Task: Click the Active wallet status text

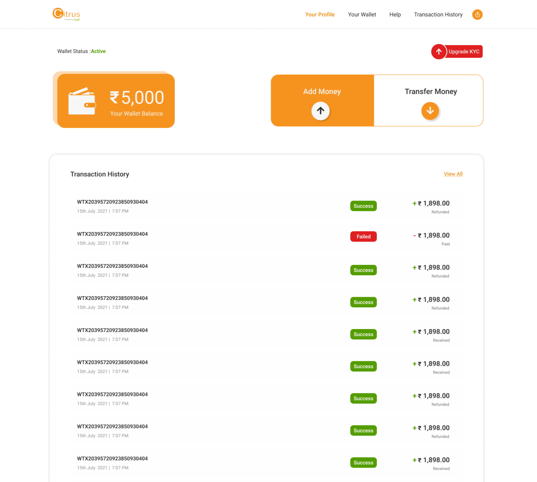Action: click(x=98, y=51)
